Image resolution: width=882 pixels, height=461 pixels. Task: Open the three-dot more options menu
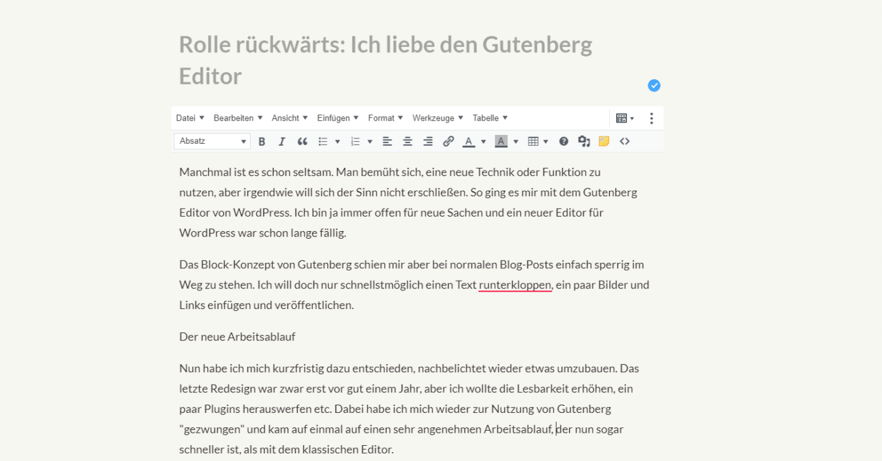[x=651, y=118]
